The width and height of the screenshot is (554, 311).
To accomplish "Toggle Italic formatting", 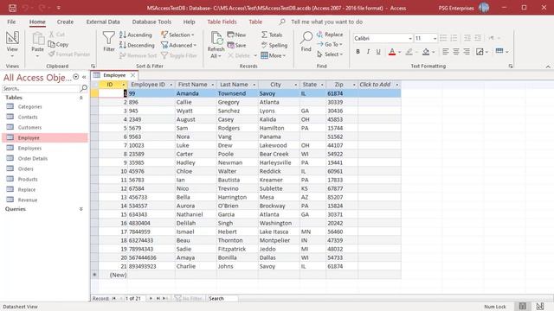I will pos(368,52).
